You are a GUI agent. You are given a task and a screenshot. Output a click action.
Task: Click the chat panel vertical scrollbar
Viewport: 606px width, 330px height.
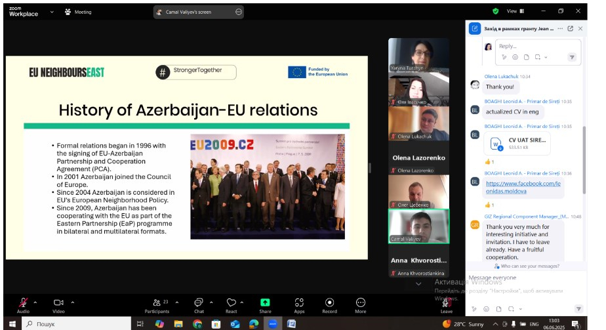coord(583,157)
